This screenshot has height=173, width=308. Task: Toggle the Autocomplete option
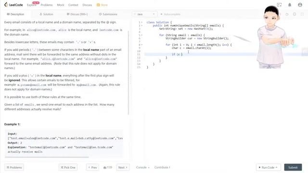[x=170, y=14]
